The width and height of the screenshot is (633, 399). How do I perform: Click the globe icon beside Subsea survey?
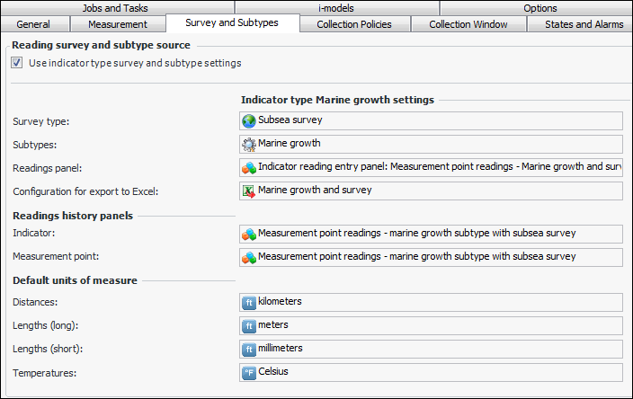click(249, 120)
